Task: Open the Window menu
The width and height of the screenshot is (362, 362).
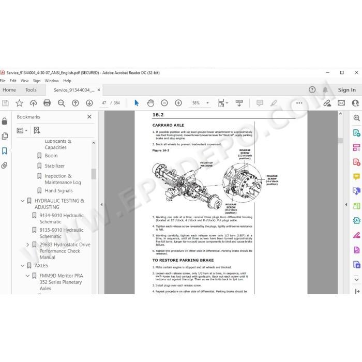Action: coord(52,81)
